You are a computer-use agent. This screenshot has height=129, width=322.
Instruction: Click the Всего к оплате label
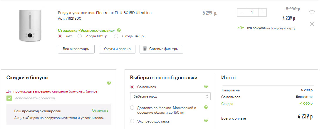click(x=234, y=118)
